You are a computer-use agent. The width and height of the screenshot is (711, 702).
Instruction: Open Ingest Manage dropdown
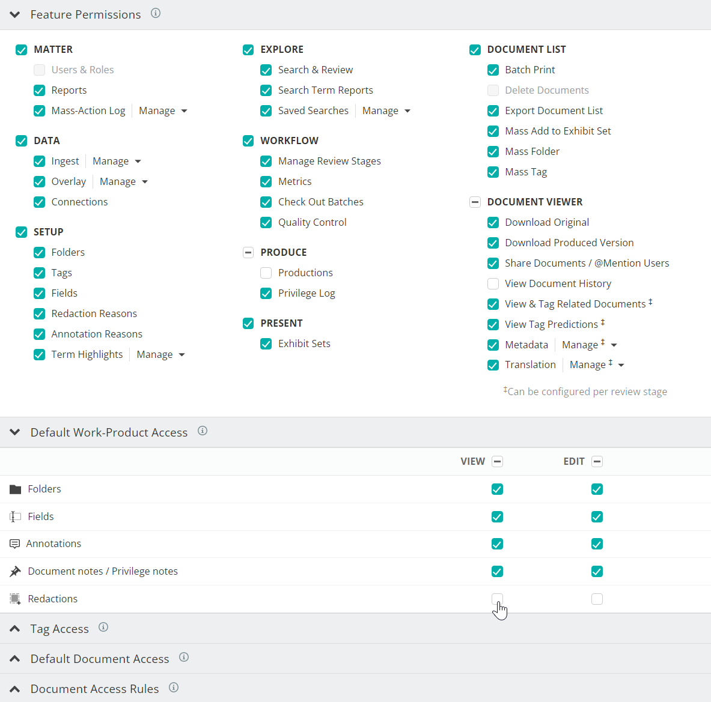117,162
